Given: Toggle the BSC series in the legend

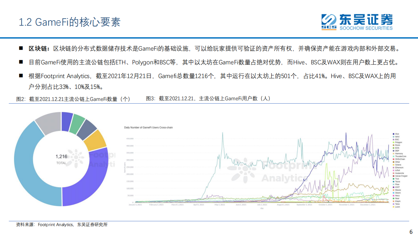Looking at the screenshot, I should pos(397,140).
